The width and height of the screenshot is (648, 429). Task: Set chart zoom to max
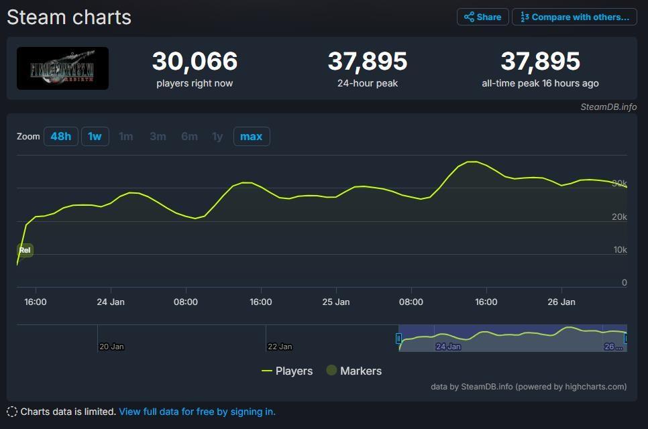(x=252, y=136)
